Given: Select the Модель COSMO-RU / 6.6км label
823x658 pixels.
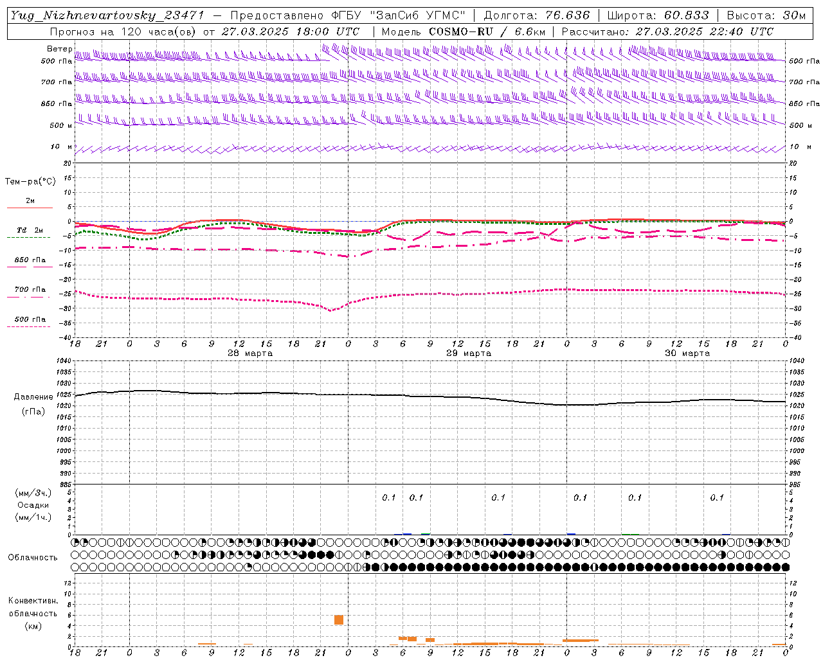Looking at the screenshot, I should point(464,31).
